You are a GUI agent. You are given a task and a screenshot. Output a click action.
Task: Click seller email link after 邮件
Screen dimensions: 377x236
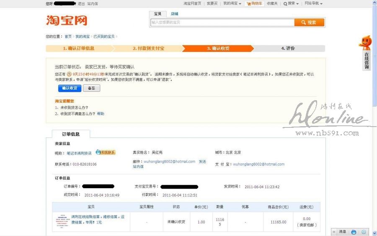point(170,162)
